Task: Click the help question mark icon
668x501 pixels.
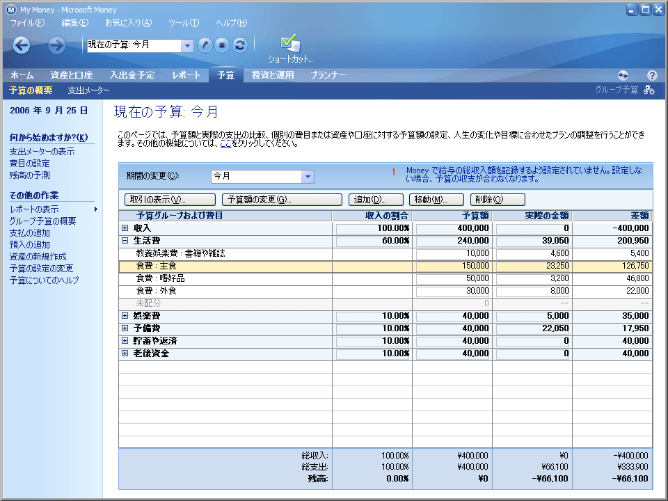Action: pyautogui.click(x=652, y=75)
